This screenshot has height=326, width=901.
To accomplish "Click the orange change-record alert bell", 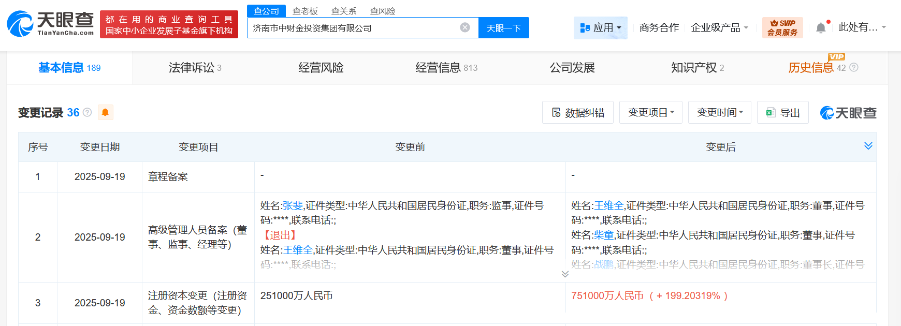I will pyautogui.click(x=105, y=112).
